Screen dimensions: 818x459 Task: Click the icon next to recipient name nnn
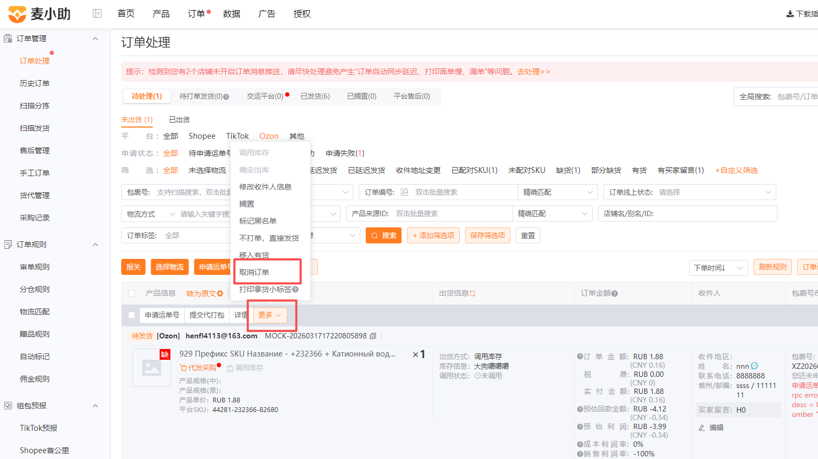tap(754, 366)
